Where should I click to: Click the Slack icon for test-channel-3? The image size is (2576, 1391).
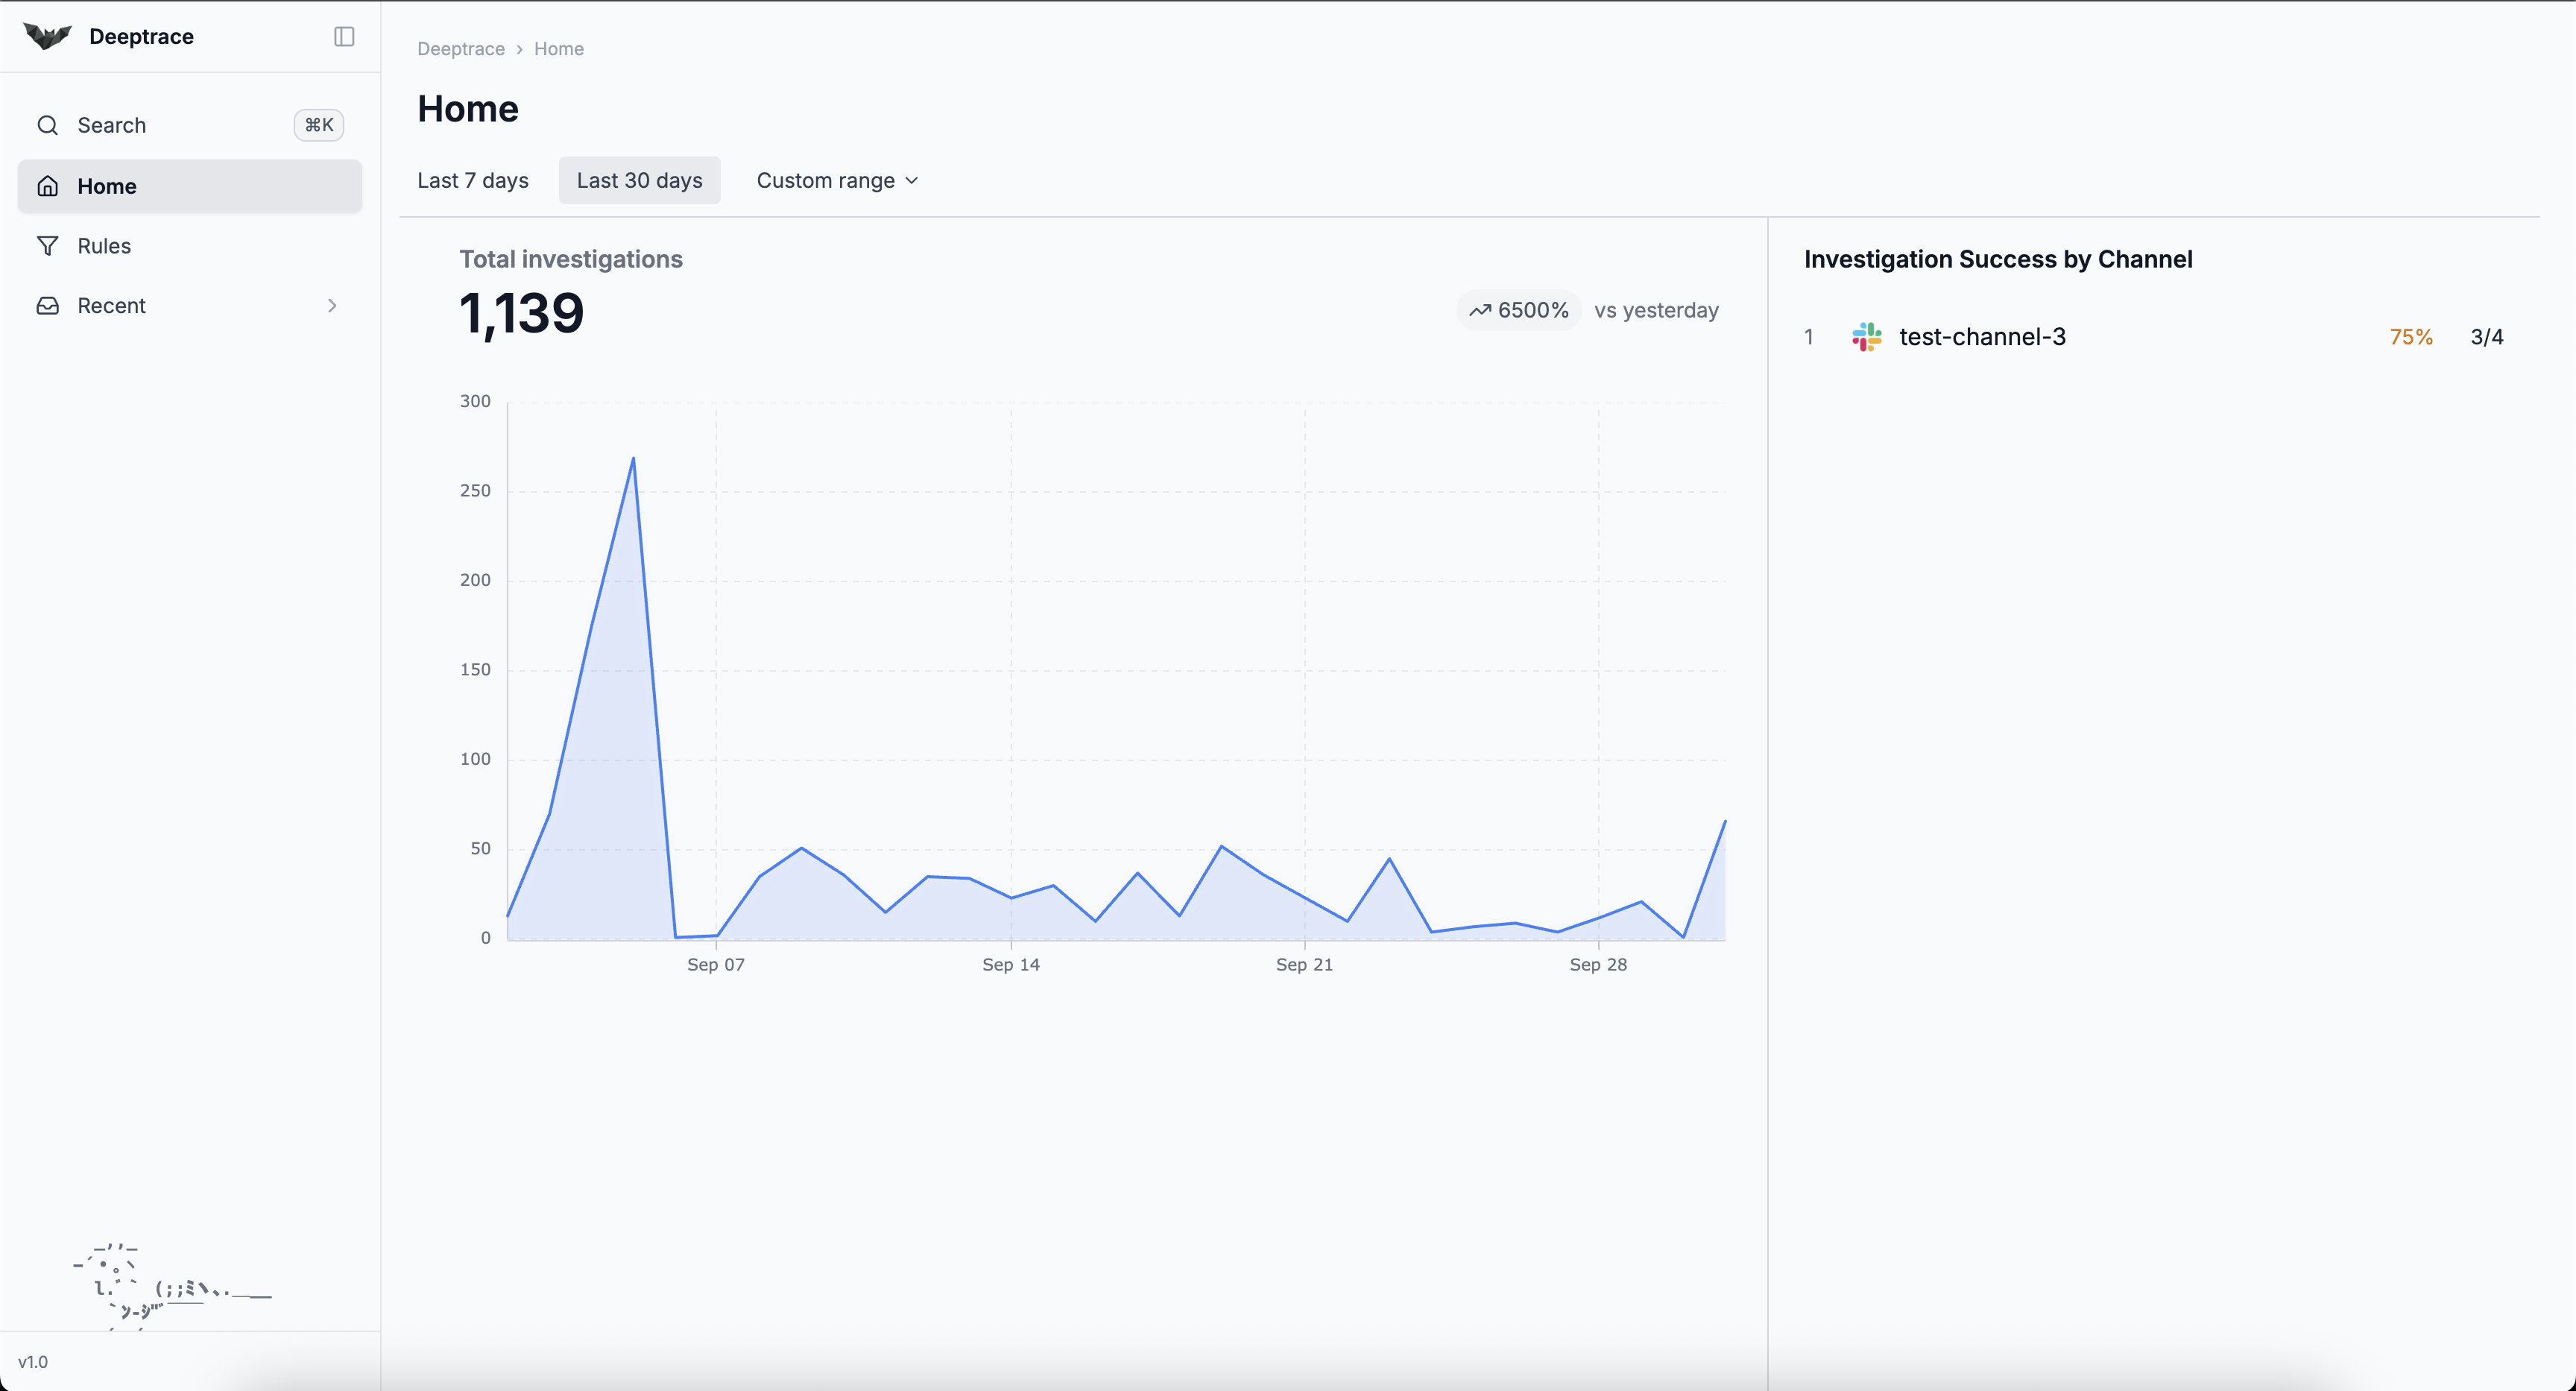click(x=1866, y=337)
